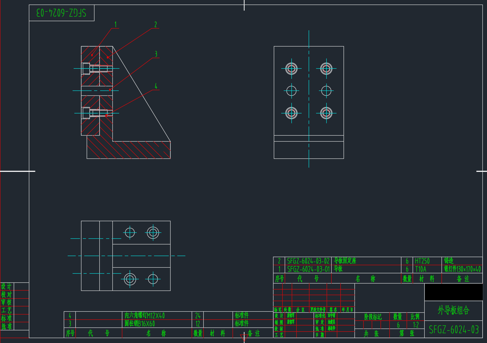Select drawing number SFGZ-6024-03 in title block
The width and height of the screenshot is (487, 343).
pos(453,330)
